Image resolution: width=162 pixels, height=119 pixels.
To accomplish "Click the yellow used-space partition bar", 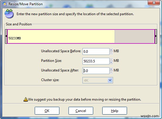I will (61, 36).
